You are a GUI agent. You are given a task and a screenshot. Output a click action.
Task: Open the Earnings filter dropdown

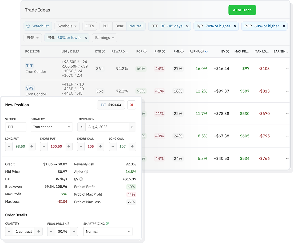[105, 38]
